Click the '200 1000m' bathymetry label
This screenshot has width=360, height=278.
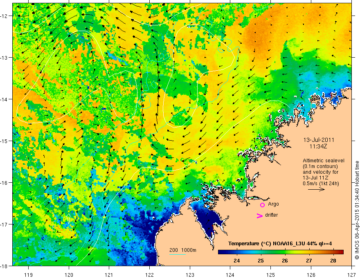pyautogui.click(x=183, y=250)
